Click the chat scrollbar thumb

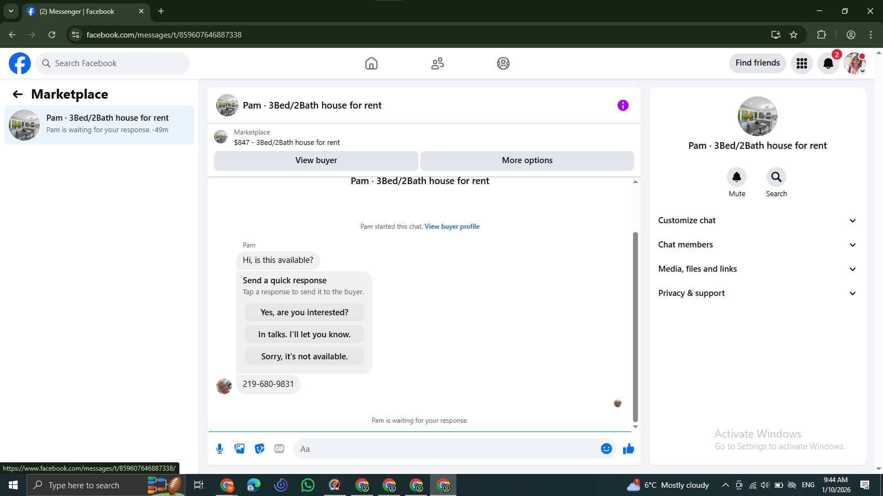pyautogui.click(x=635, y=327)
